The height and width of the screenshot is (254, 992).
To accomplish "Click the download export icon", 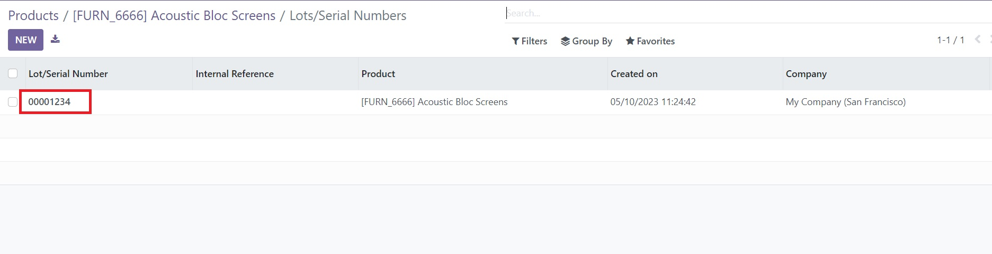I will coord(55,39).
